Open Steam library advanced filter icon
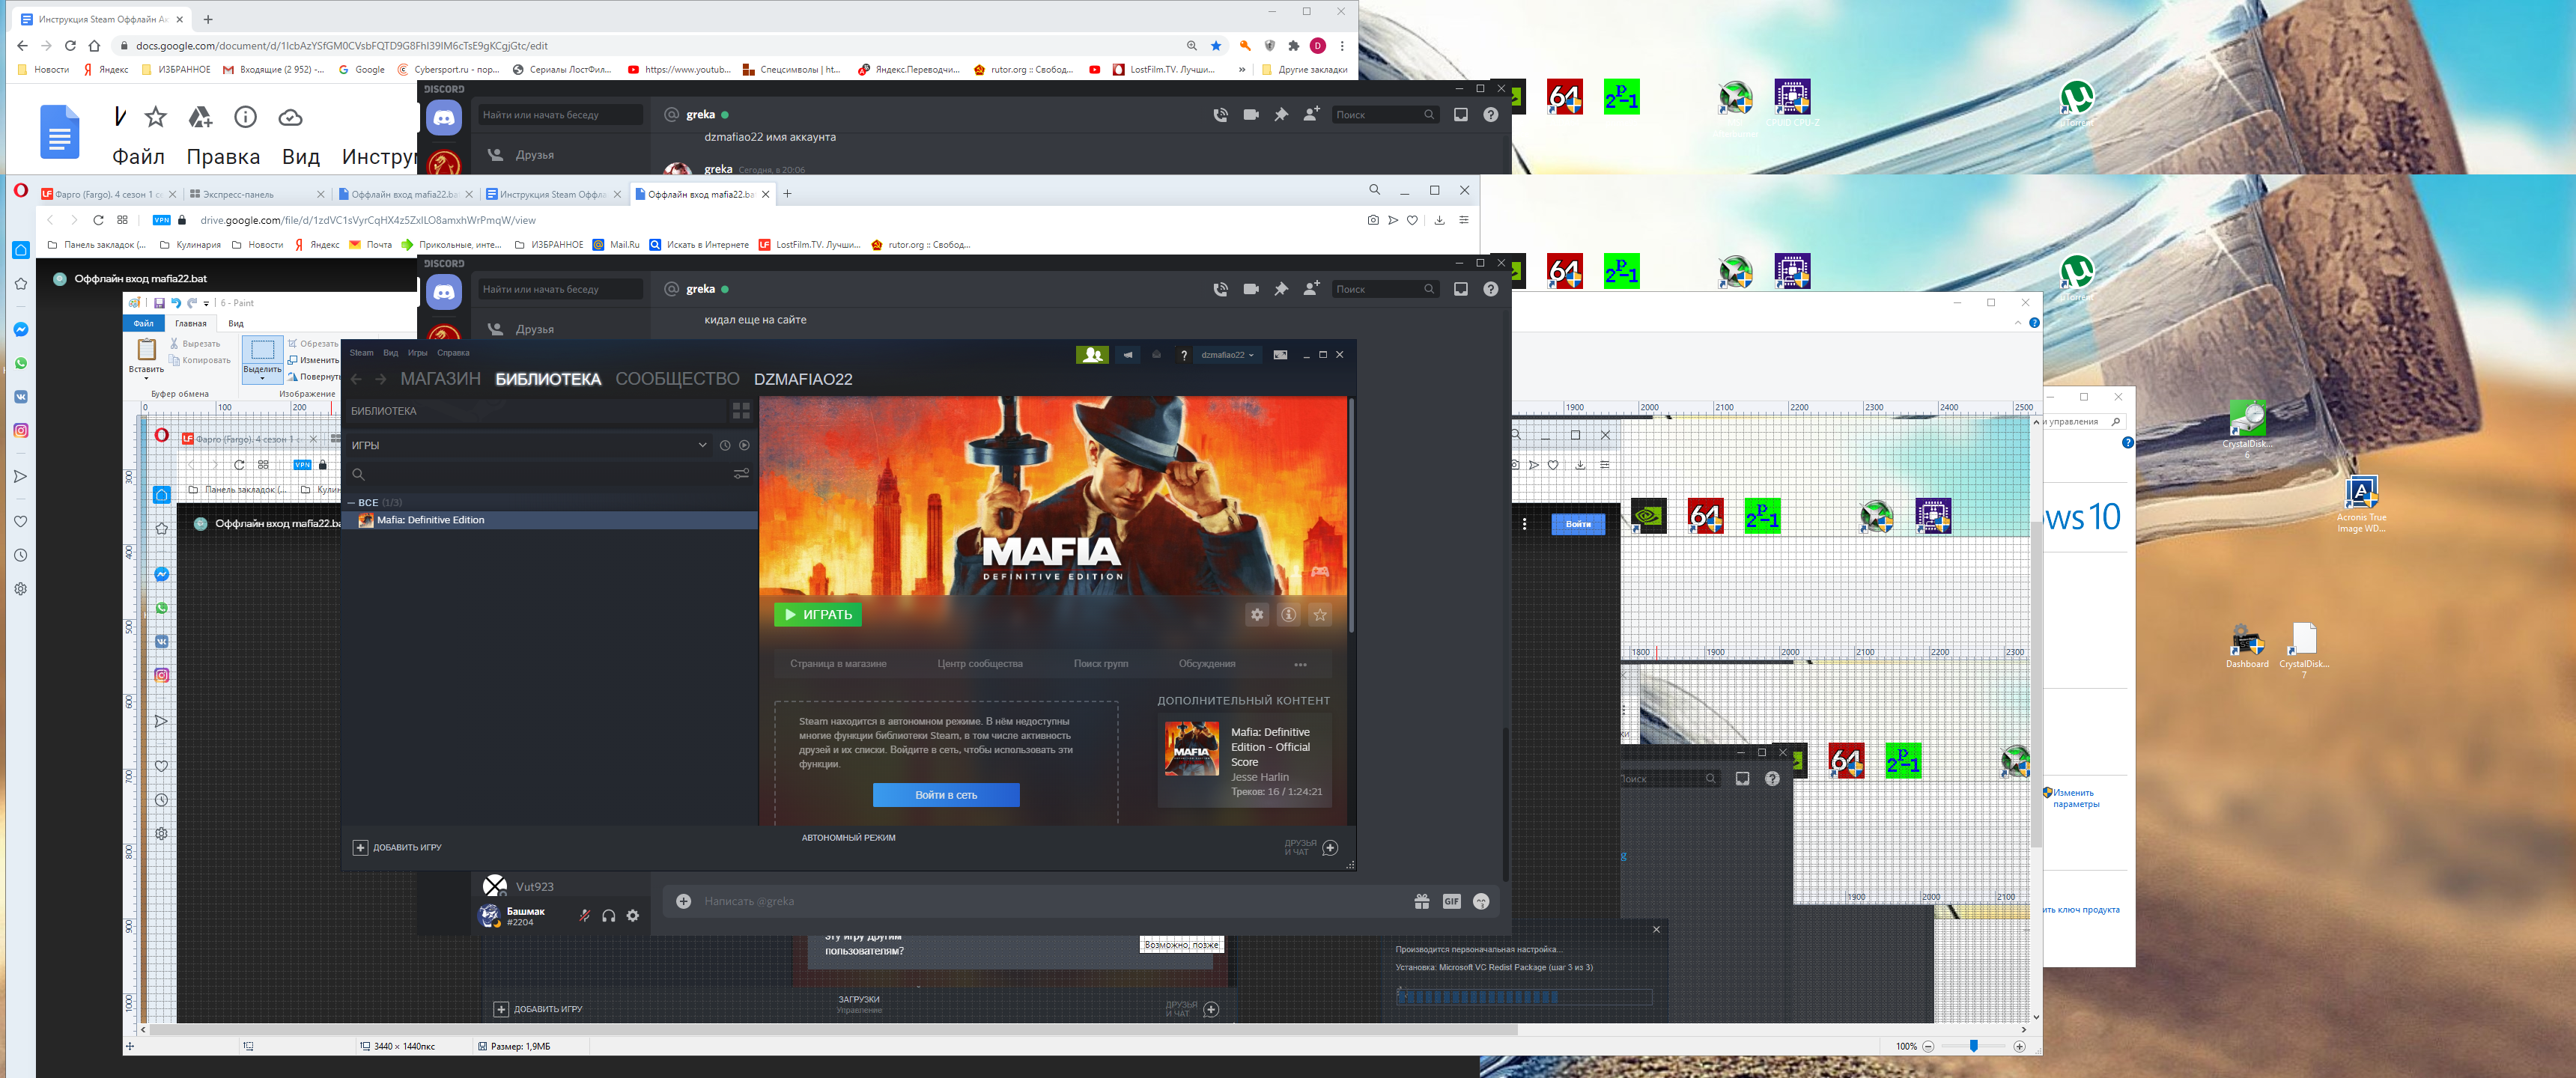 (x=741, y=474)
